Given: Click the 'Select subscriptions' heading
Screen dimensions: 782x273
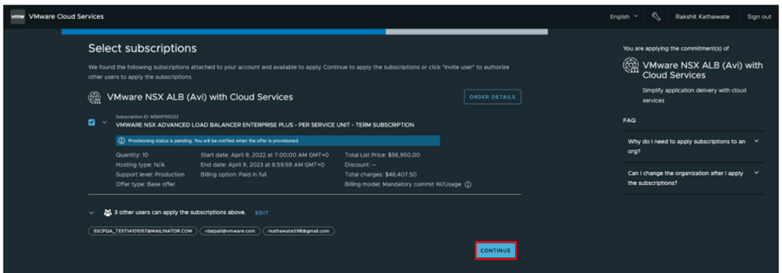Looking at the screenshot, I should tap(142, 49).
